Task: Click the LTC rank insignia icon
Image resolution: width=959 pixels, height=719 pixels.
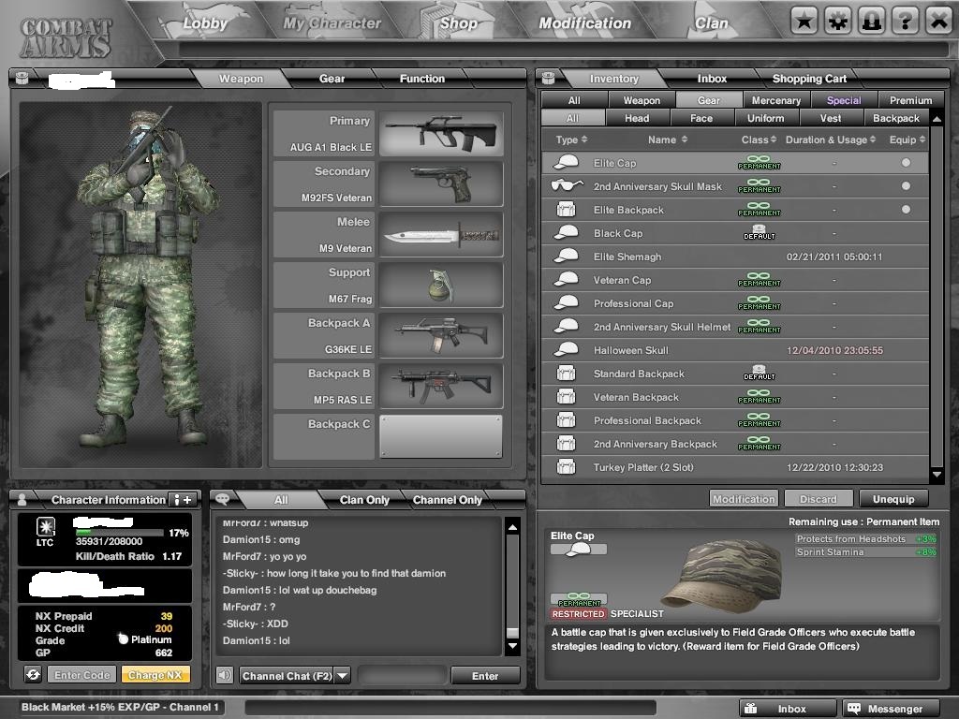Action: [x=45, y=526]
